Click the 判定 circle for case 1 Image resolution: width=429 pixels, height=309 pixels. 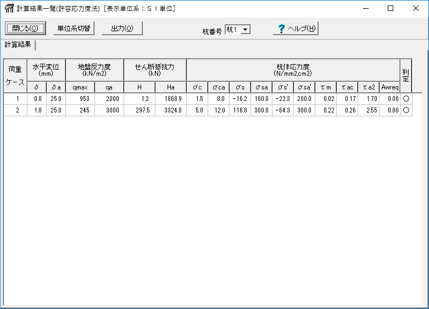pyautogui.click(x=406, y=99)
